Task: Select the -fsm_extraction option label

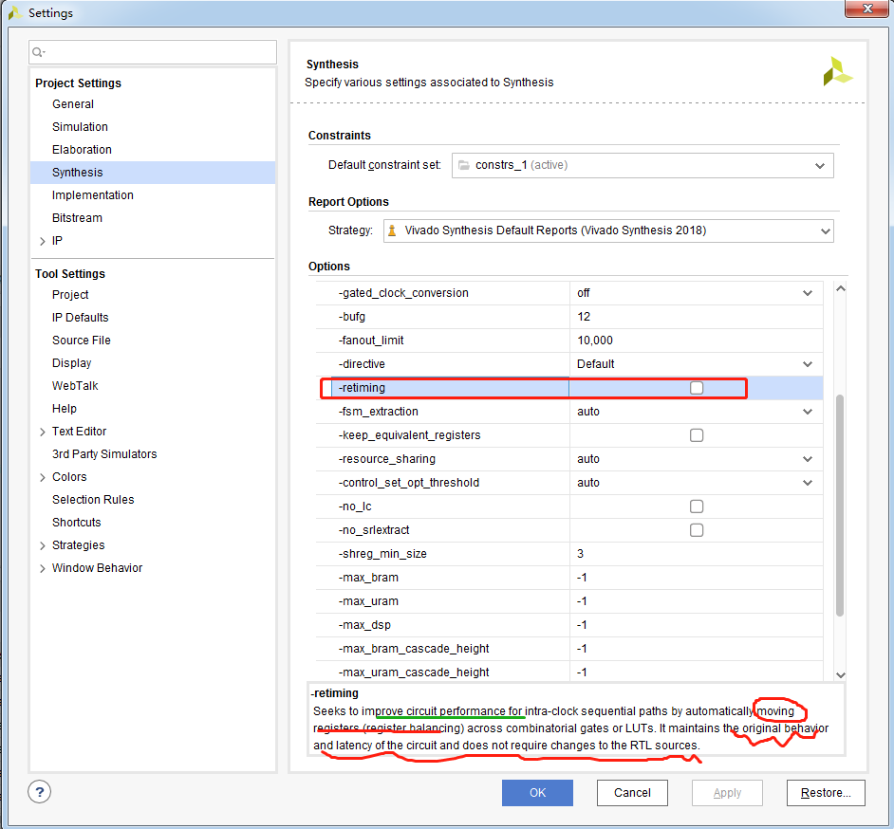Action: 378,412
